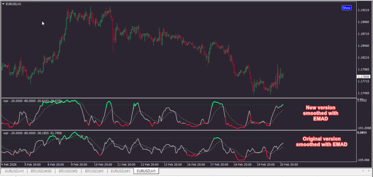Click the 6 Feb 20:00 time label

56,164
